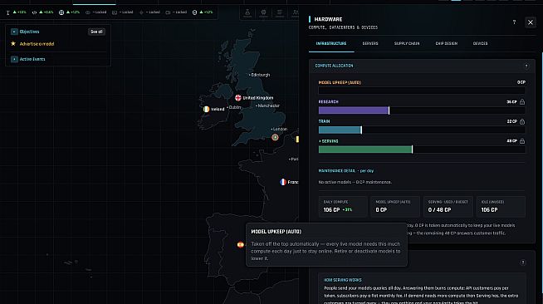Image resolution: width=543 pixels, height=304 pixels.
Task: Click the Research 36 CP value
Action: pyautogui.click(x=511, y=102)
